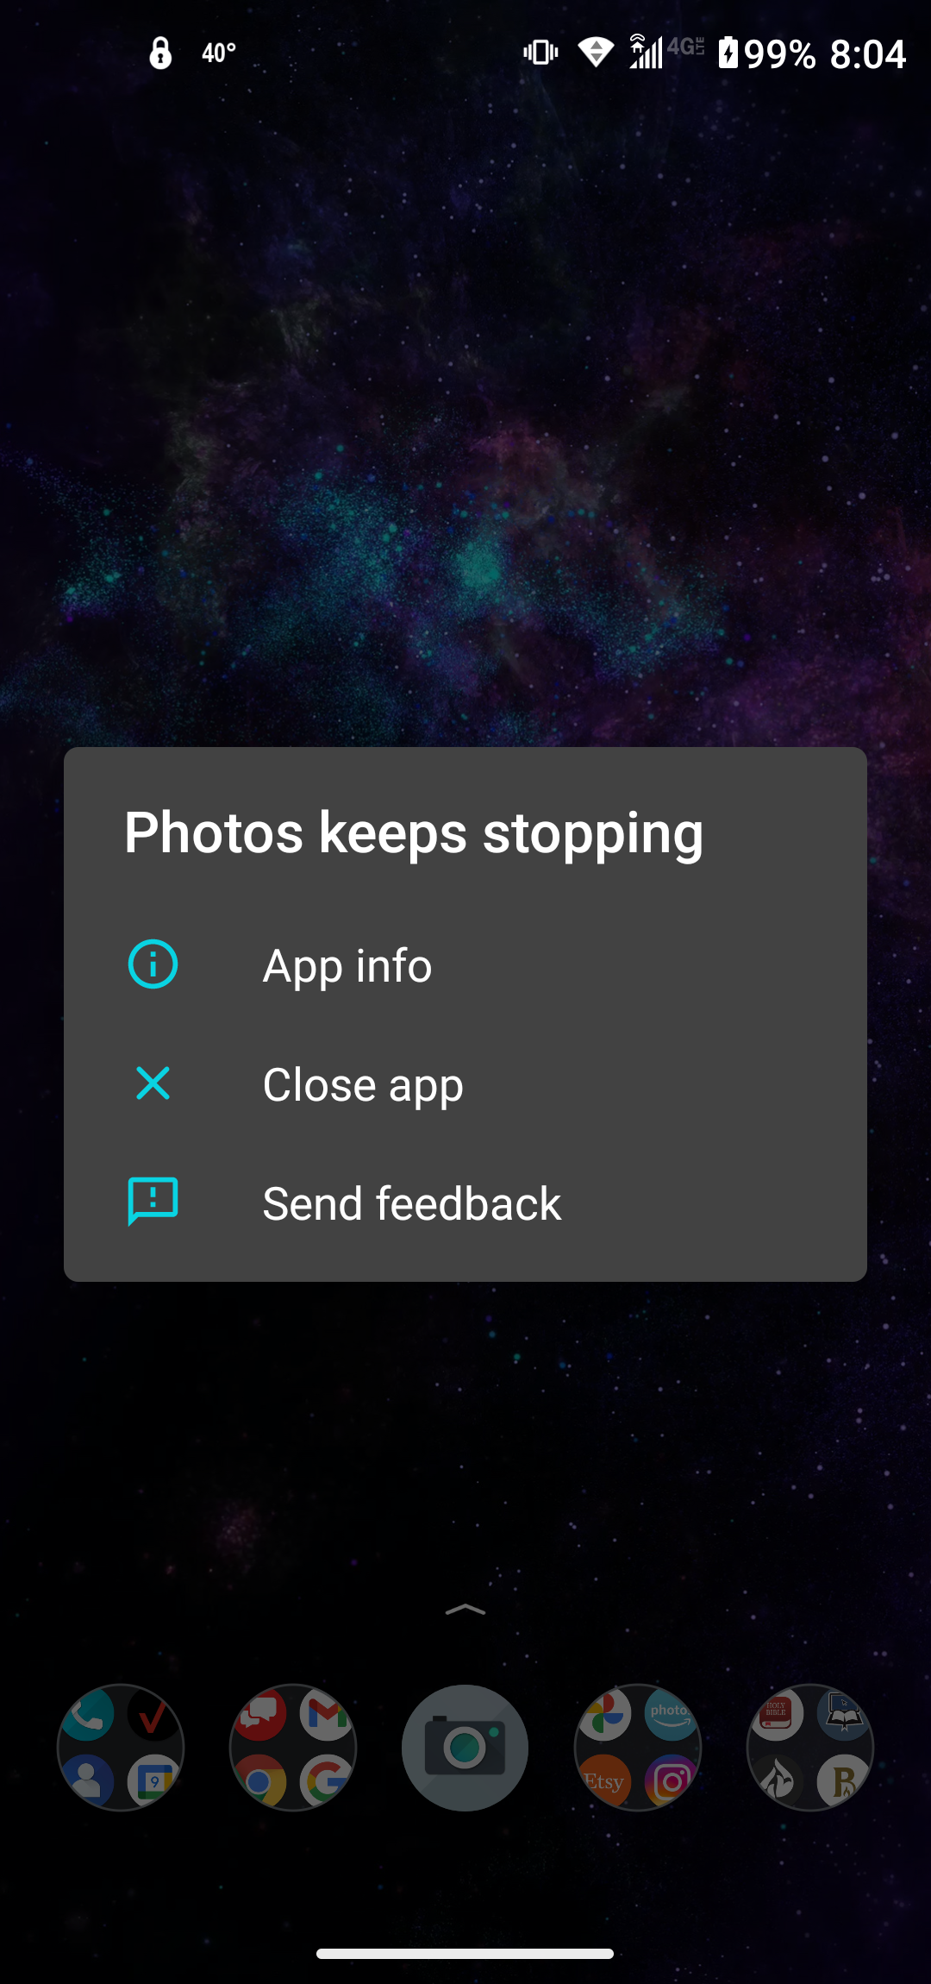Tap the Close app X icon
The width and height of the screenshot is (931, 1984).
tap(153, 1083)
